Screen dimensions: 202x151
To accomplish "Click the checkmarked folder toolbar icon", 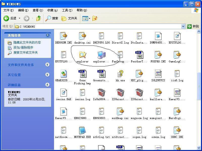I will point(95,18).
